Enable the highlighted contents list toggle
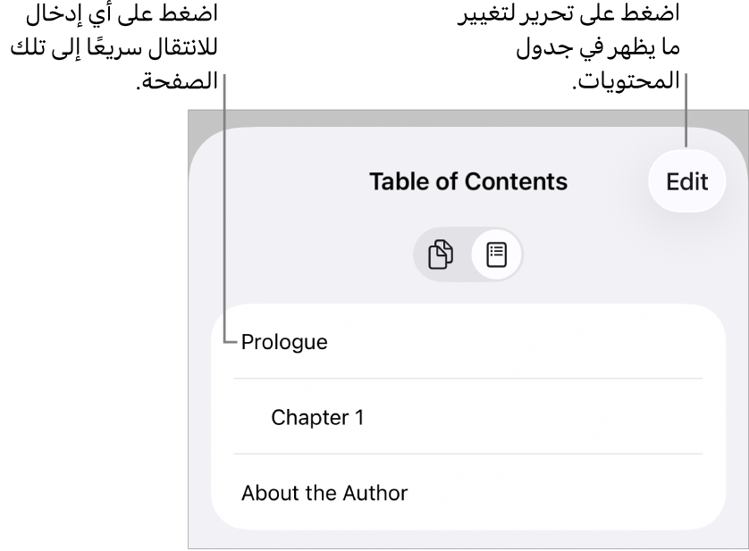 click(x=496, y=255)
